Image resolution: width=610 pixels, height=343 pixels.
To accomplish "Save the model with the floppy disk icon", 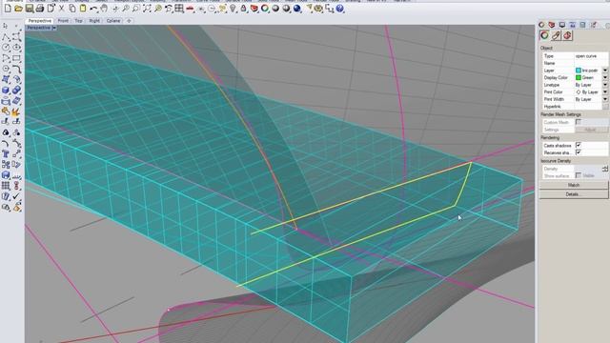I will pyautogui.click(x=30, y=9).
